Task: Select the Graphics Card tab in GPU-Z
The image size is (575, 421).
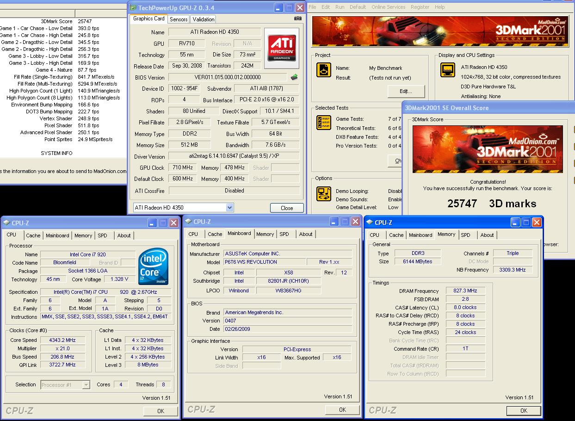Action: pyautogui.click(x=149, y=19)
